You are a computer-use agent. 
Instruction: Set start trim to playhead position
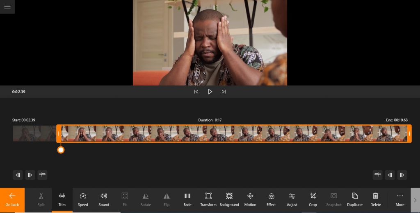click(42, 175)
